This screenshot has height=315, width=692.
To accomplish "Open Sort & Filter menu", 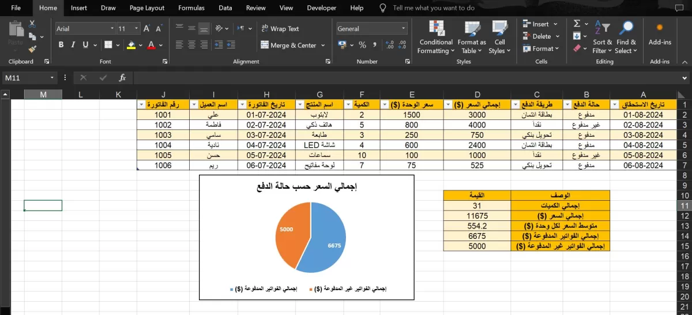I will (x=603, y=37).
